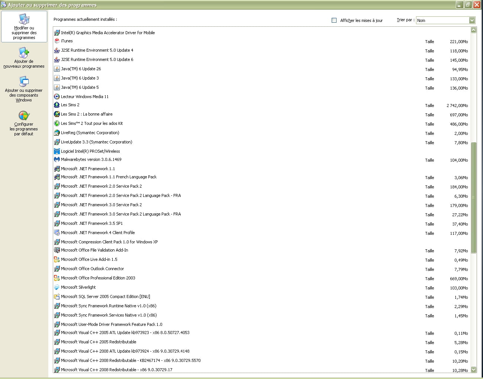The width and height of the screenshot is (483, 379).
Task: Click the iTunes program icon
Action: click(57, 41)
